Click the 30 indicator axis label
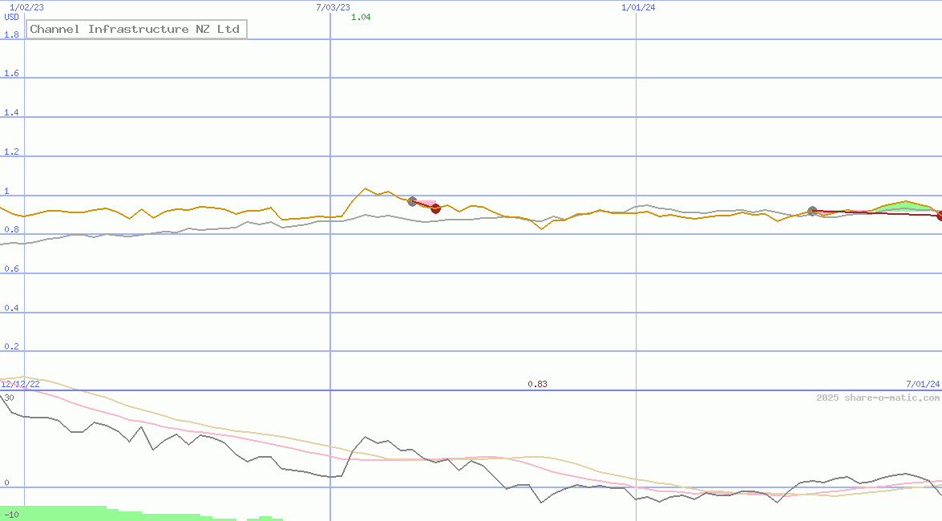This screenshot has width=942, height=521. [9, 398]
